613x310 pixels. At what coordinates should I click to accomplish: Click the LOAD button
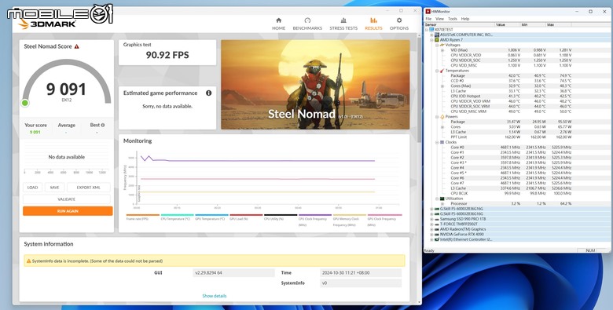[x=32, y=188]
